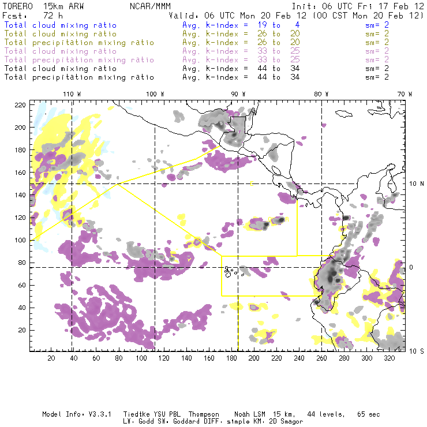Viewport: 427px width, 427px height.
Task: Click the y-axis tick label '100'
Action: click(20, 240)
